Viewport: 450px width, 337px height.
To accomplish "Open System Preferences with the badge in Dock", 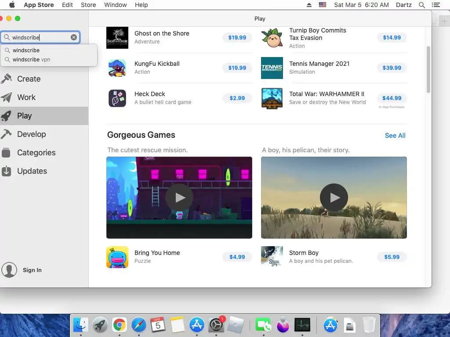I will (216, 325).
